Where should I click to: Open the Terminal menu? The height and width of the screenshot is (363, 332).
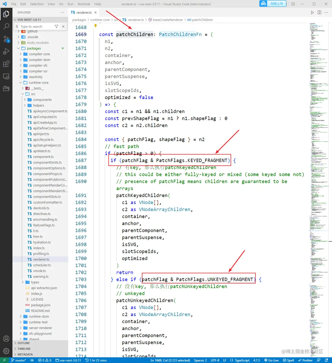click(x=84, y=4)
